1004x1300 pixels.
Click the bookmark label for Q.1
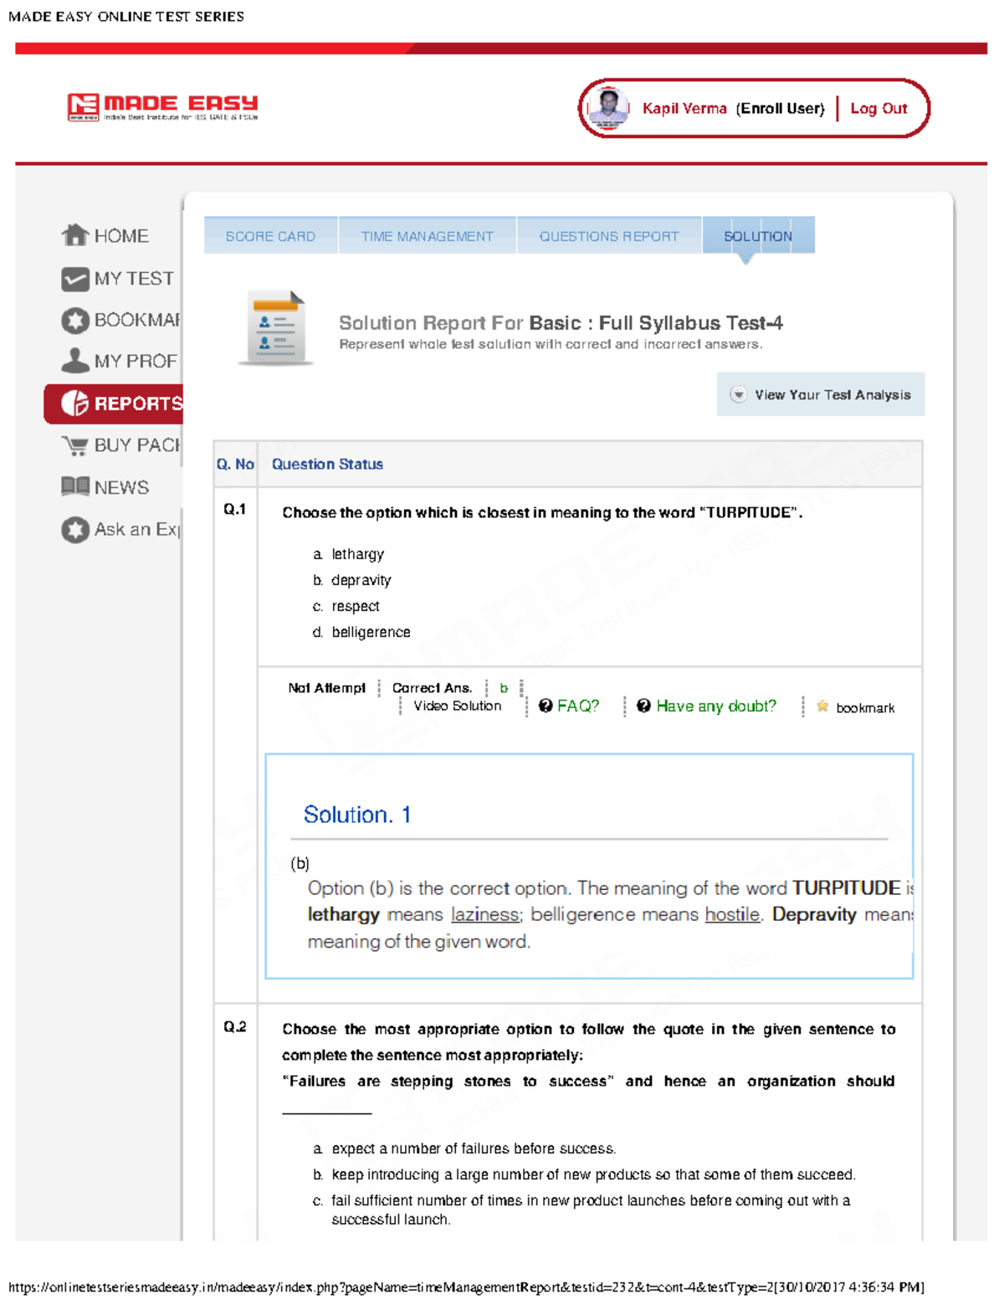[x=865, y=708]
